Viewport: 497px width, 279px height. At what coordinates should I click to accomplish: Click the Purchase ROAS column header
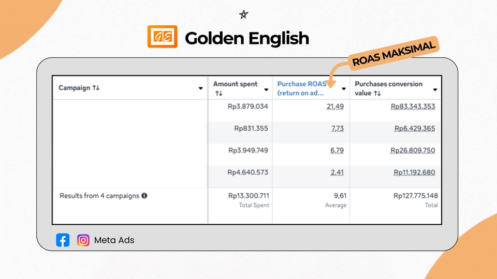coord(302,88)
